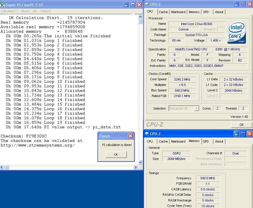The height and width of the screenshot is (208, 253).
Task: Click the CAS# Latency value 5.0 clocks
Action: point(208,189)
